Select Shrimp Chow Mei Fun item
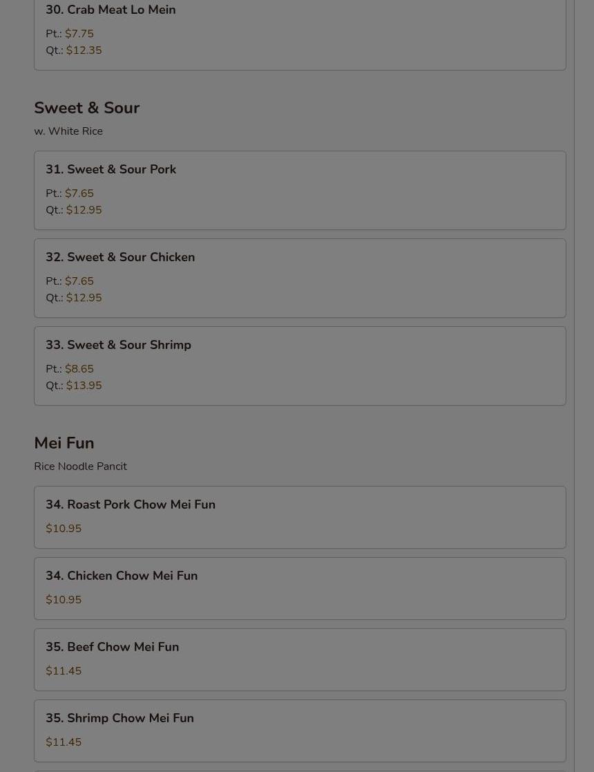This screenshot has width=594, height=772. coord(300,731)
